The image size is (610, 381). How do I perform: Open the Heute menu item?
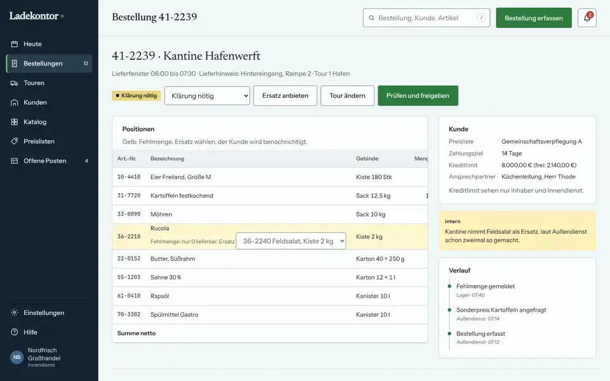(x=49, y=44)
